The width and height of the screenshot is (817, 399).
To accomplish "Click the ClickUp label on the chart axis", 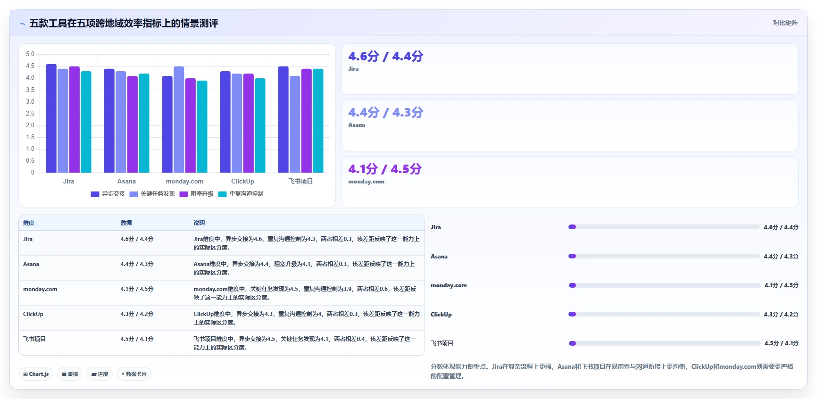I will click(x=242, y=181).
